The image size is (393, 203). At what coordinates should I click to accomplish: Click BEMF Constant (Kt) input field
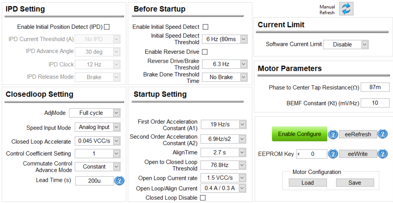(x=375, y=103)
